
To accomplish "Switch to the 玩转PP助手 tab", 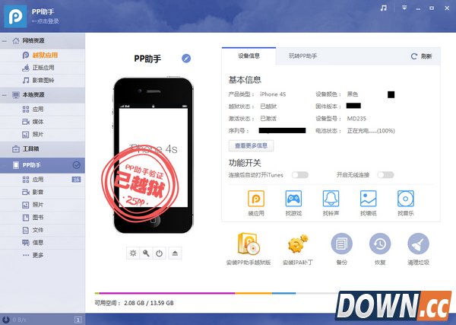I will (302, 56).
